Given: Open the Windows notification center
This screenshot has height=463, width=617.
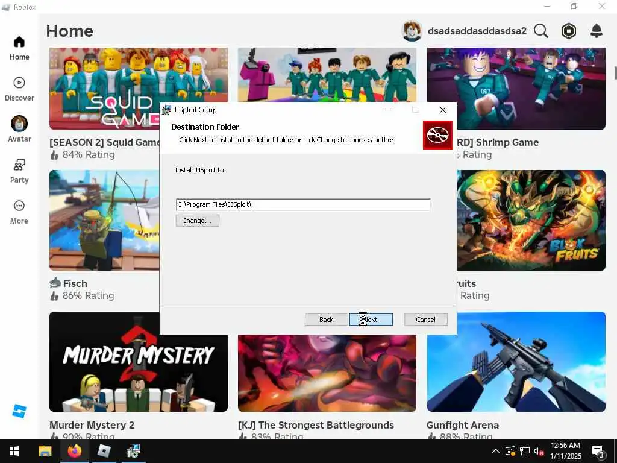Looking at the screenshot, I should 598,451.
